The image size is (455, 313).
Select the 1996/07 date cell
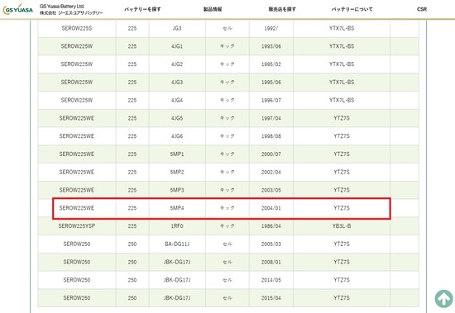click(271, 100)
